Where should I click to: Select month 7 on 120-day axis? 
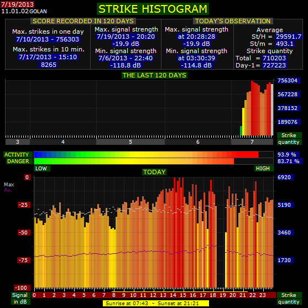(x=252, y=142)
